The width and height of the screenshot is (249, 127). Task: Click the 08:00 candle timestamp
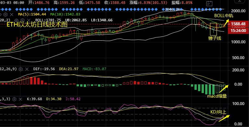click(19, 3)
